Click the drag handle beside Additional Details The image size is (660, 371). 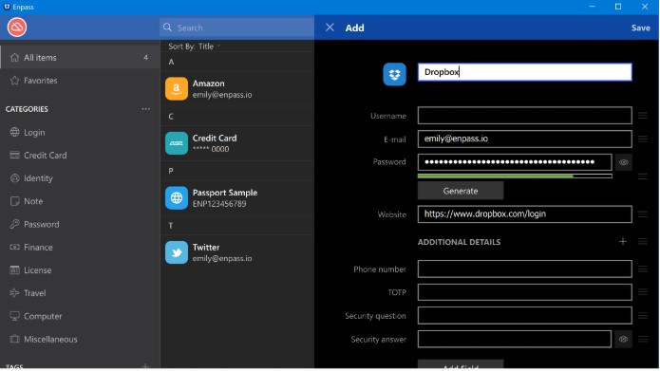pos(642,241)
